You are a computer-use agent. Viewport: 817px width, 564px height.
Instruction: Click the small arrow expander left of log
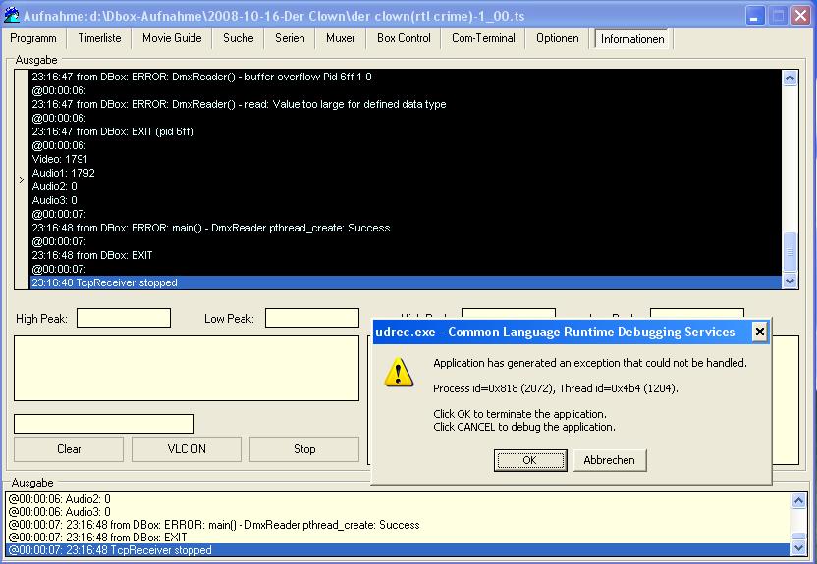pyautogui.click(x=22, y=179)
